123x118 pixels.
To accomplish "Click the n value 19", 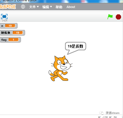I will [x=10, y=26].
